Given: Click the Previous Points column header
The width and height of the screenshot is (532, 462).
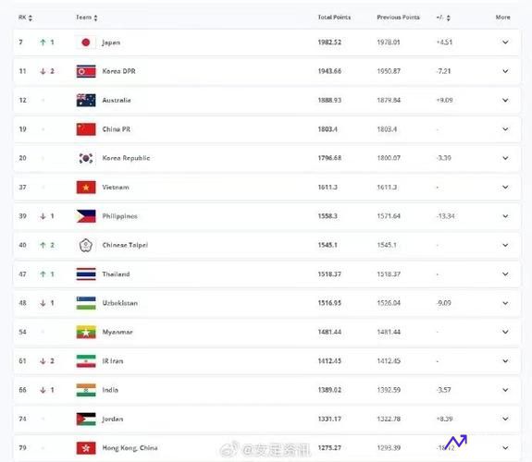Looking at the screenshot, I should coord(399,18).
